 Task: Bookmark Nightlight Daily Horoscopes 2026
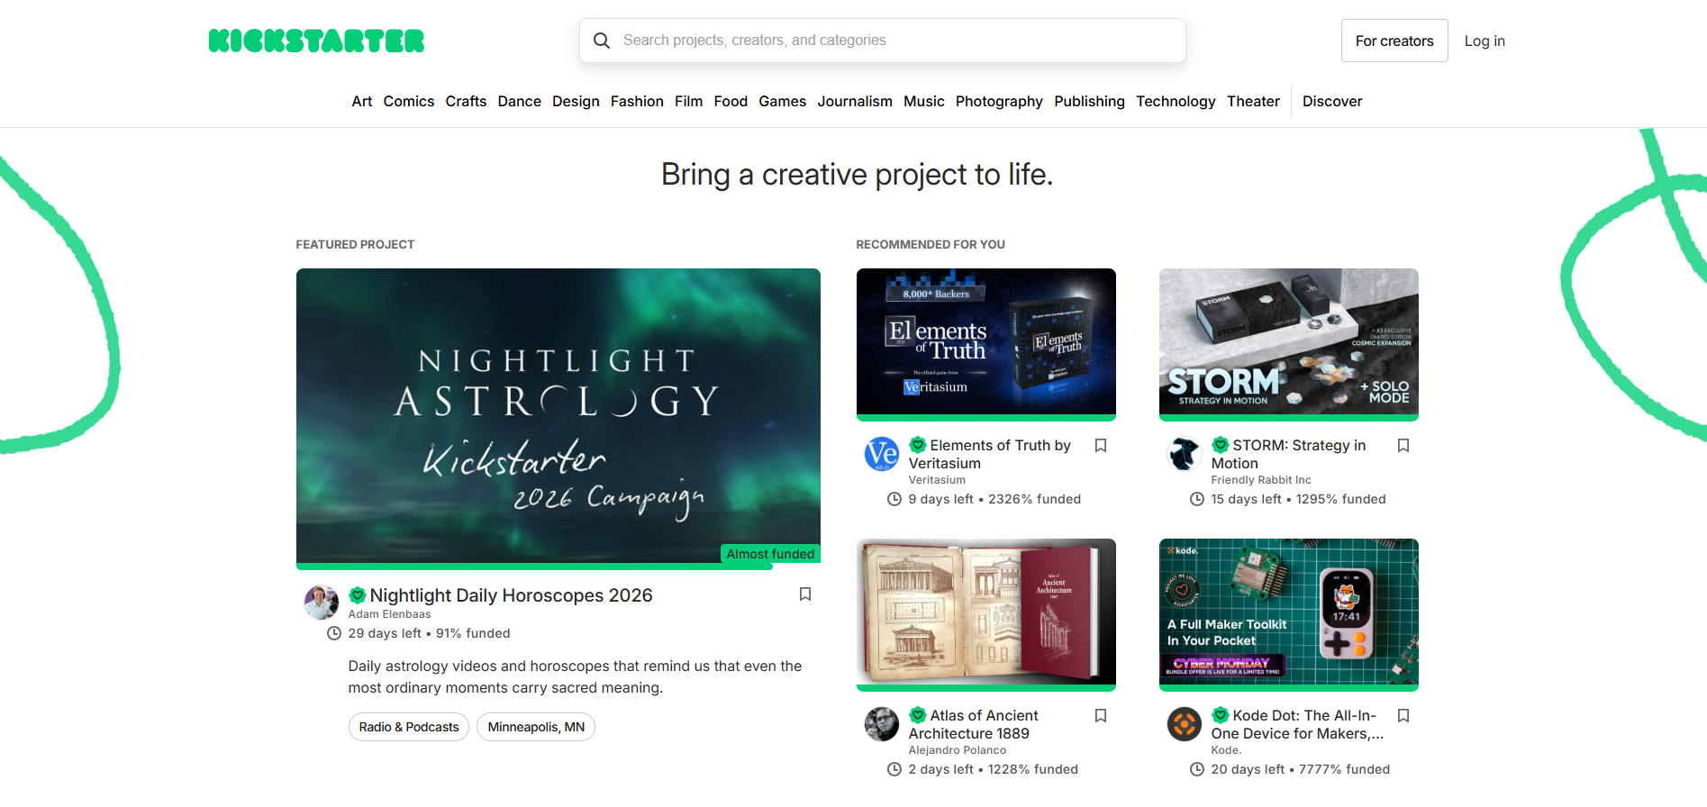pyautogui.click(x=805, y=594)
